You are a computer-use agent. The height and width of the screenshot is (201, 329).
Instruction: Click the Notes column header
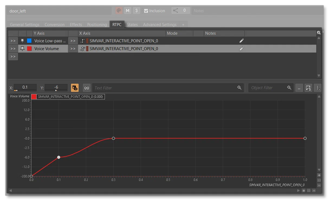(x=224, y=33)
